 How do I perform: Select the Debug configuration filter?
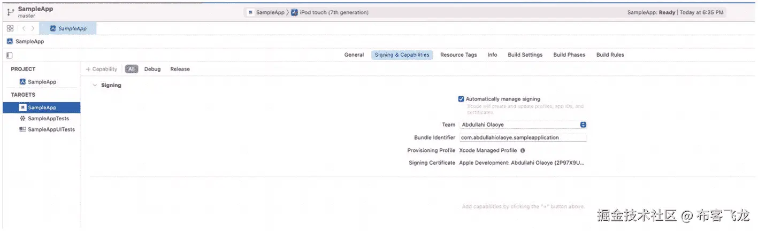point(152,69)
